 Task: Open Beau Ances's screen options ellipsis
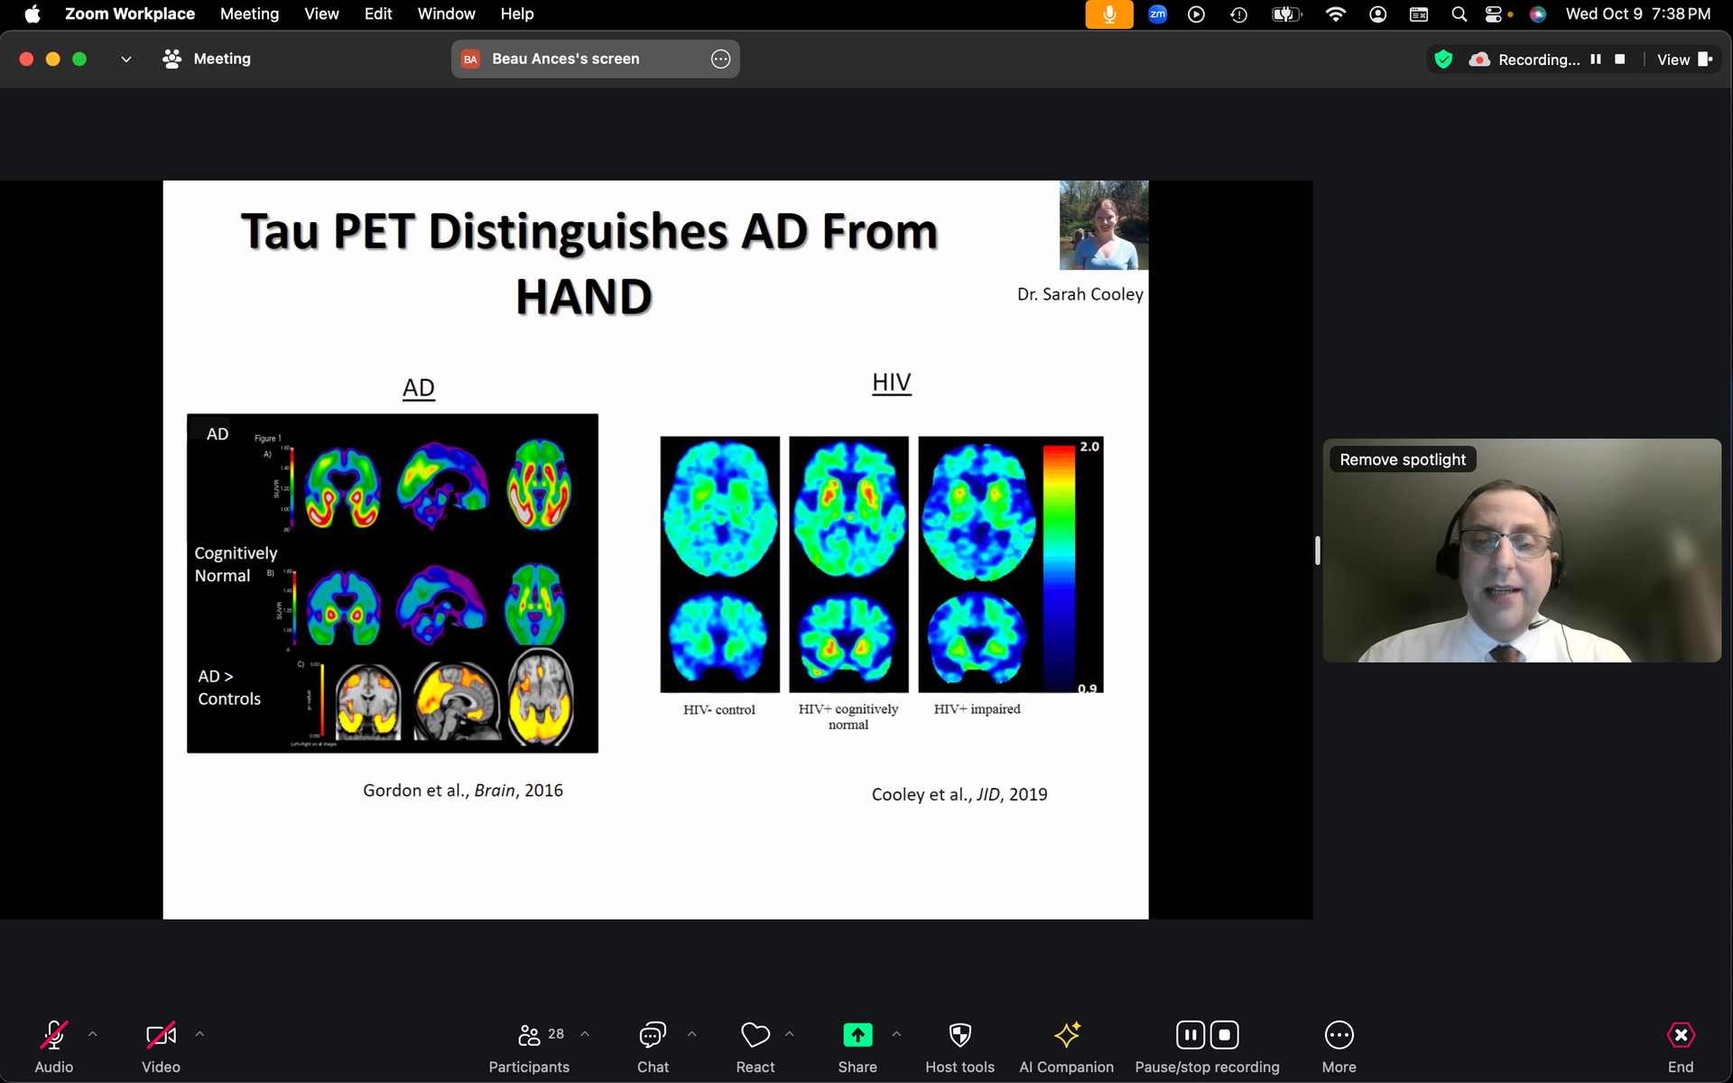(720, 60)
